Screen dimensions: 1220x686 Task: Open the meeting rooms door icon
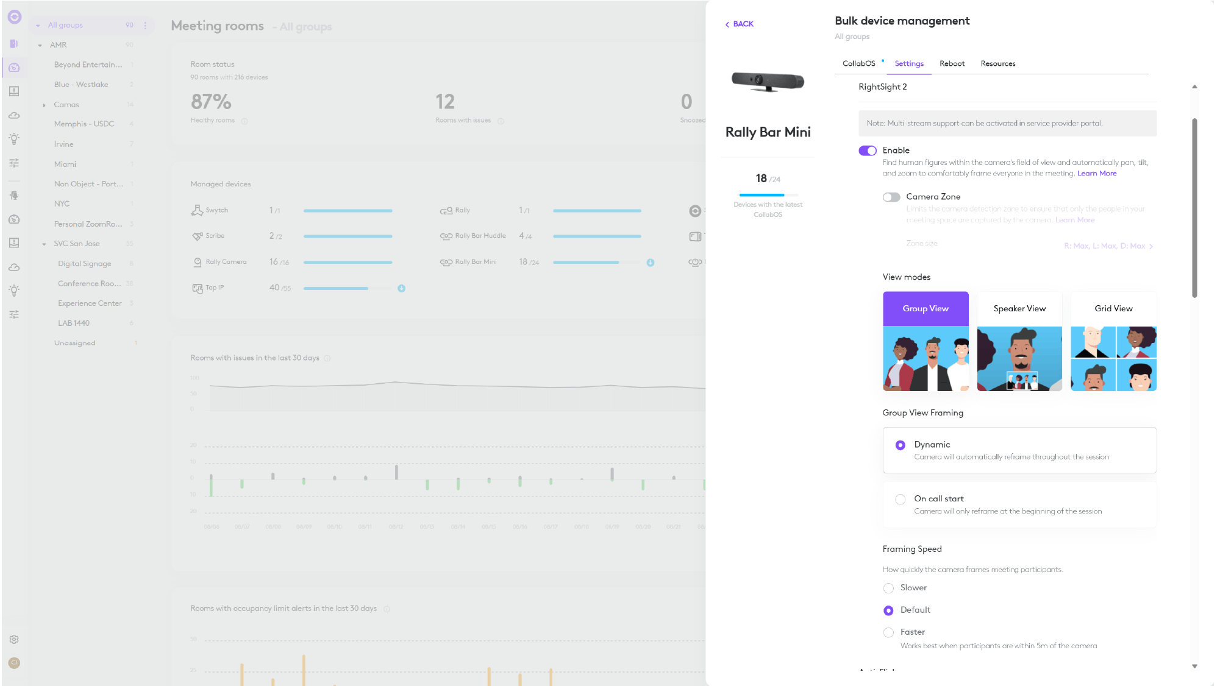click(x=14, y=44)
